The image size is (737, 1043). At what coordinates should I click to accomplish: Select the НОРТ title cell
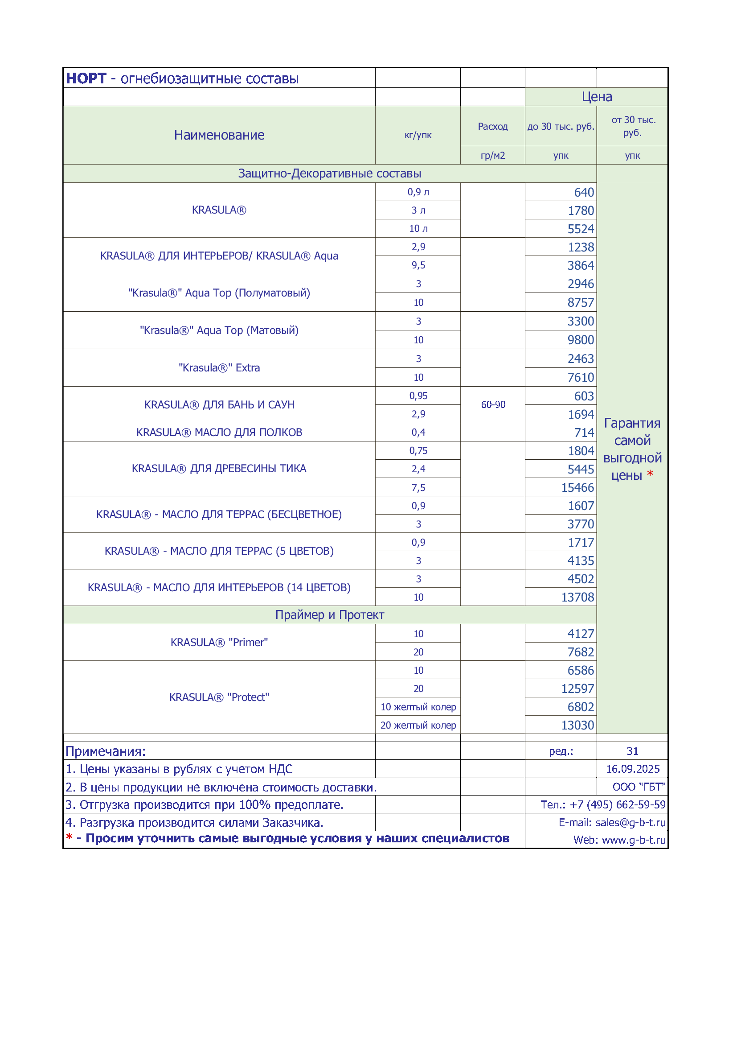[x=219, y=78]
